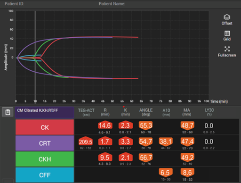Viewport: 241px width, 183px height.
Task: Click the Patient ID field label
Action: pos(14,4)
